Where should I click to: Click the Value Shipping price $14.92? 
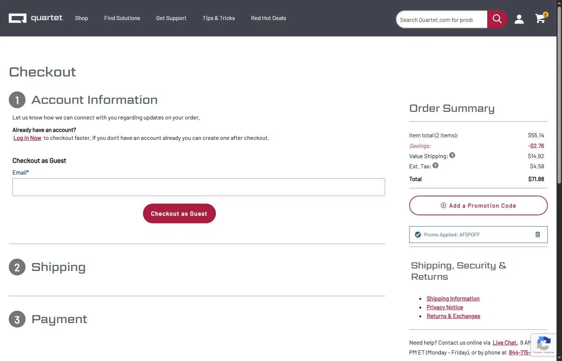(x=536, y=156)
